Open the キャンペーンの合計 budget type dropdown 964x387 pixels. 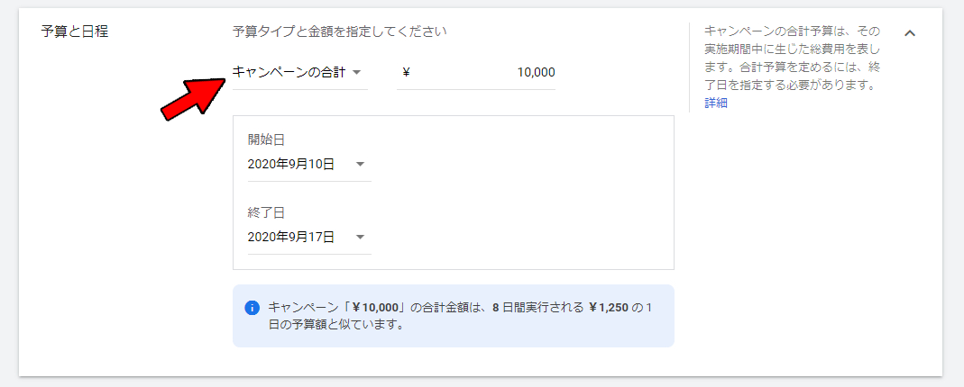tap(289, 72)
